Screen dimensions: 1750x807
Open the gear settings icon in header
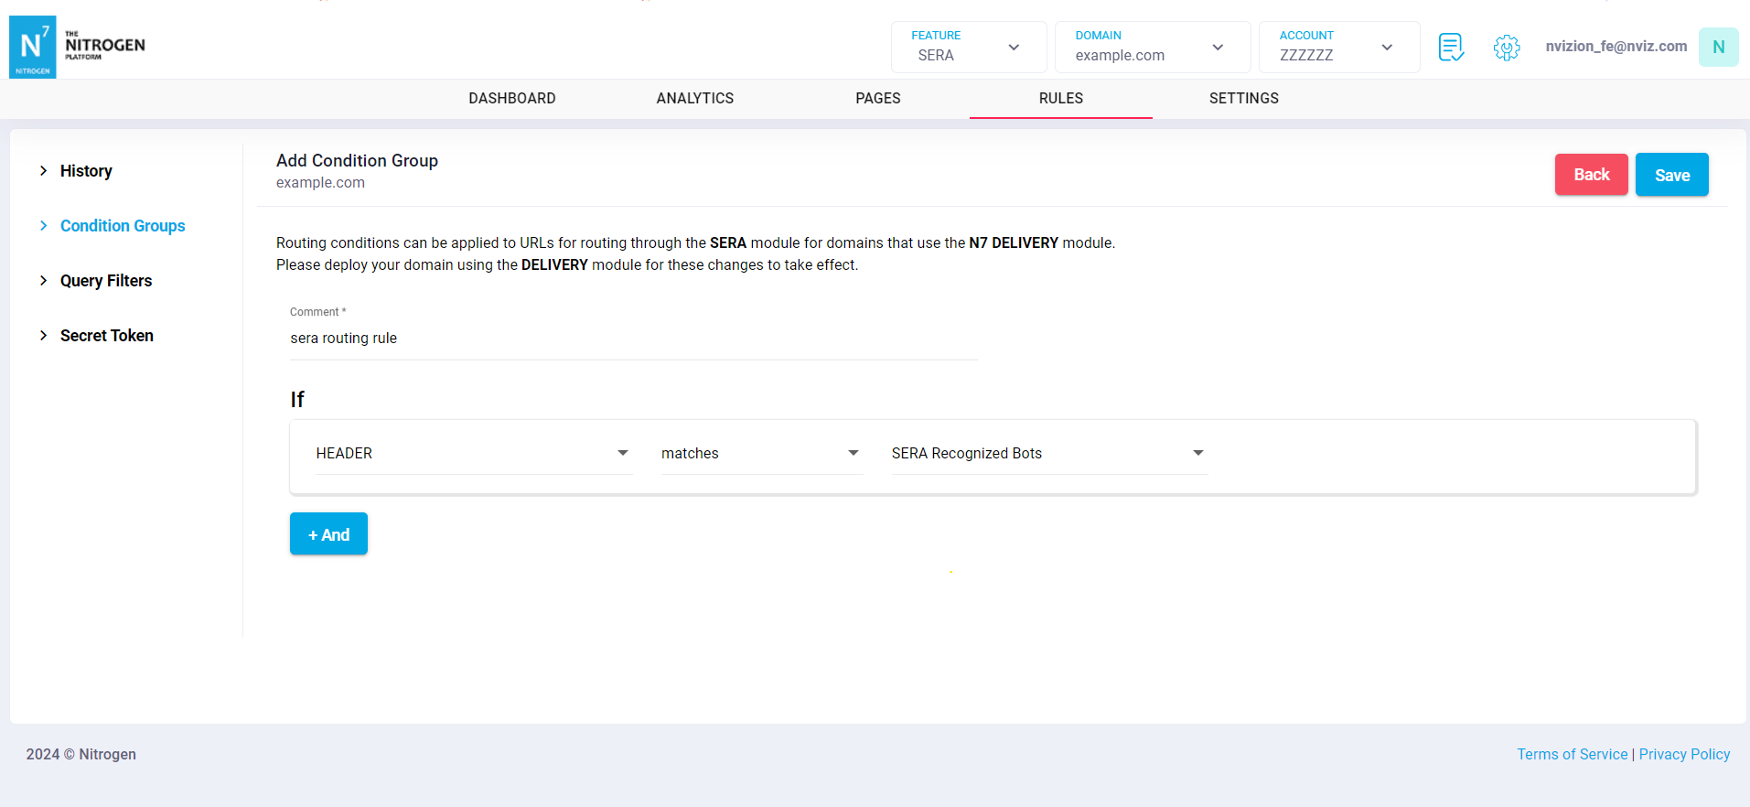1506,47
